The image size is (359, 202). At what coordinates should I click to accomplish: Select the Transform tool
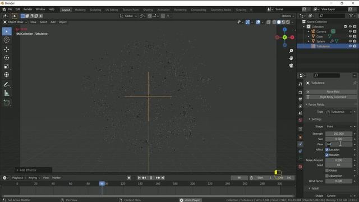point(7,75)
